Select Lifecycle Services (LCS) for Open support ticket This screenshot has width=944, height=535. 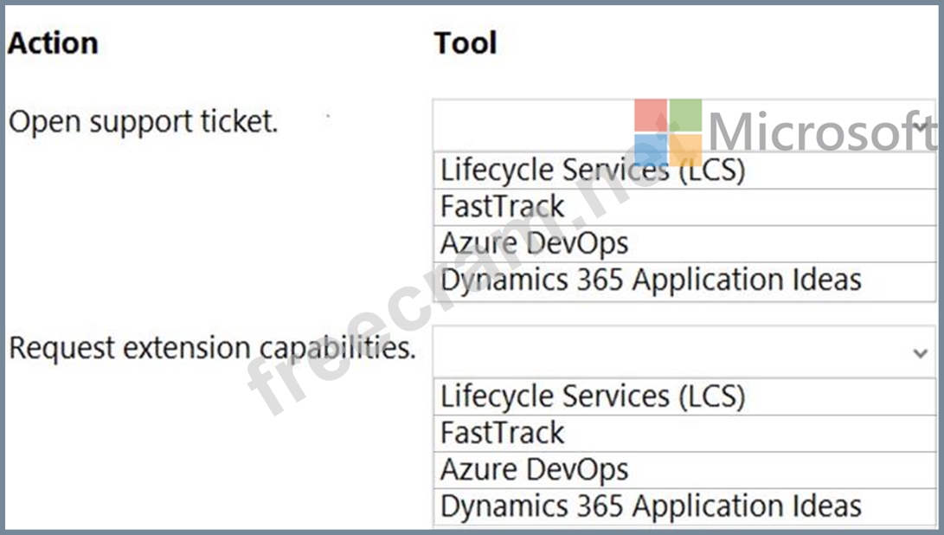click(593, 170)
